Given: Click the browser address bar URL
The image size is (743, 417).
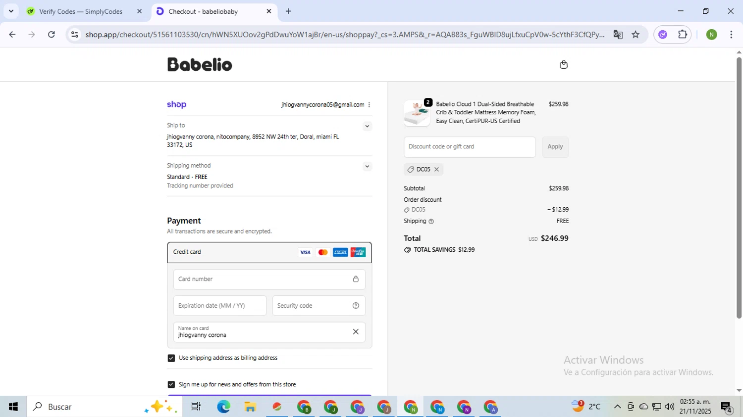Looking at the screenshot, I should 345,35.
